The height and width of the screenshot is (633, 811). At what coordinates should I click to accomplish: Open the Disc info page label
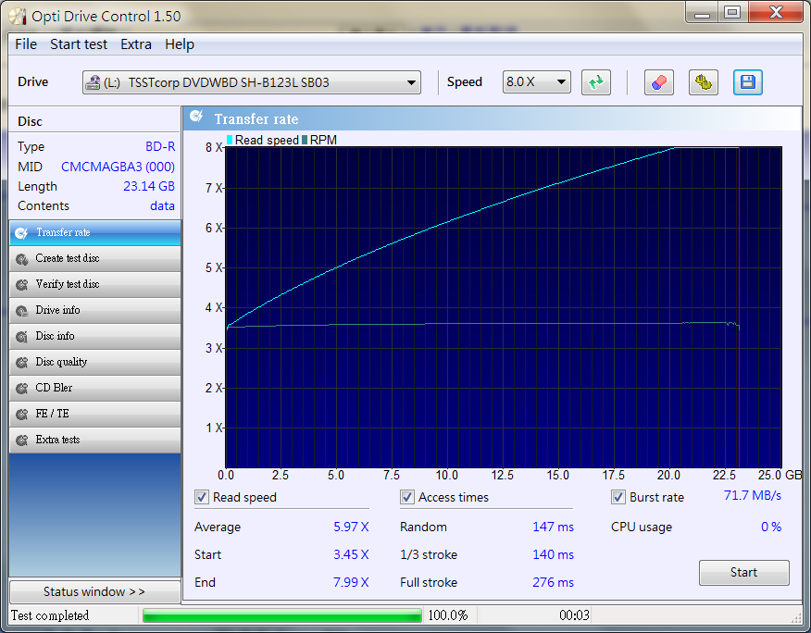pyautogui.click(x=55, y=336)
